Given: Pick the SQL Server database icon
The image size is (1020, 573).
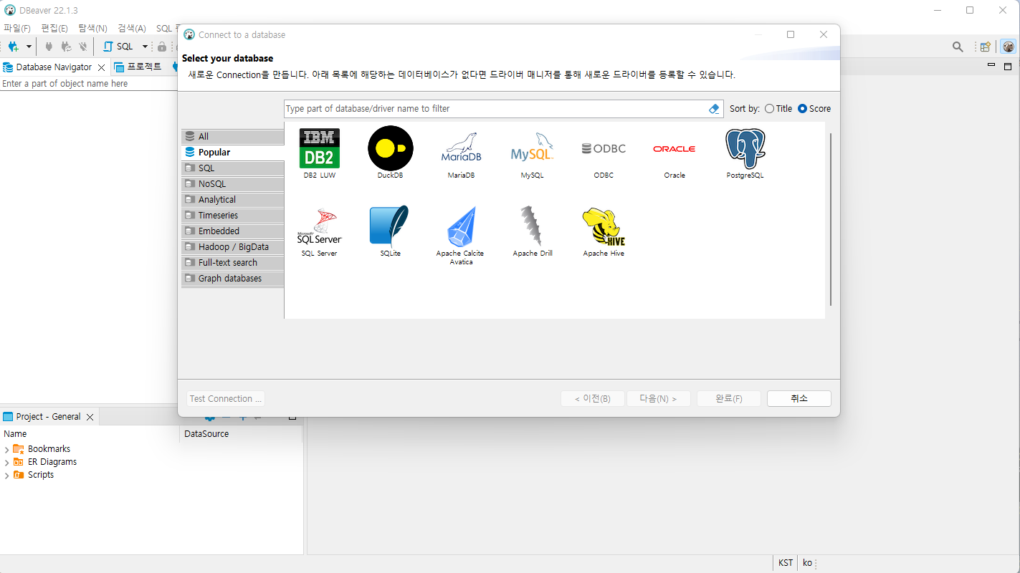Looking at the screenshot, I should (319, 226).
